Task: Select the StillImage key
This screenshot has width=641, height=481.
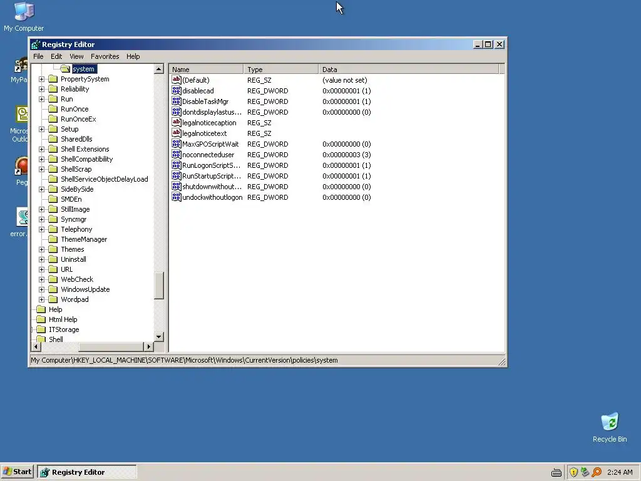Action: [x=75, y=209]
